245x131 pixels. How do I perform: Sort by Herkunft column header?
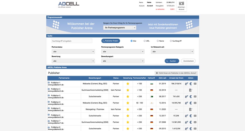pos(151,78)
